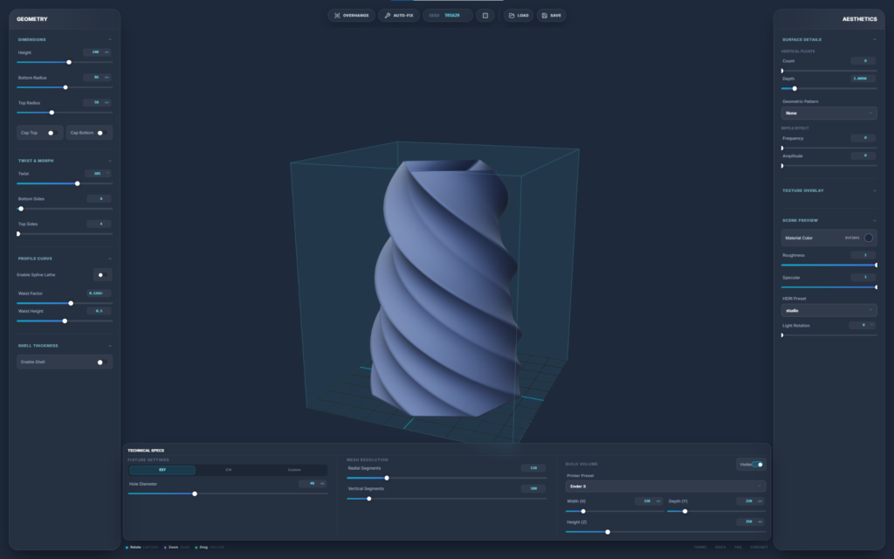Enable the Spline Lathe toggle
This screenshot has height=559, width=894.
(x=101, y=274)
